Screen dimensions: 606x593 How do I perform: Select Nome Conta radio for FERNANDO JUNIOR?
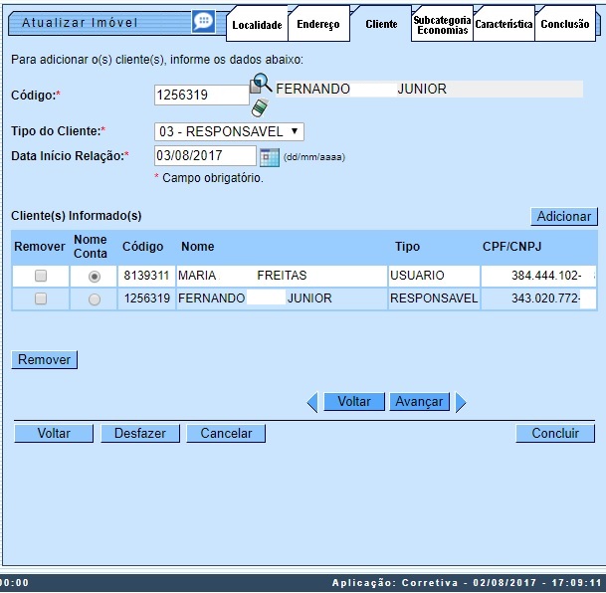[x=95, y=299]
